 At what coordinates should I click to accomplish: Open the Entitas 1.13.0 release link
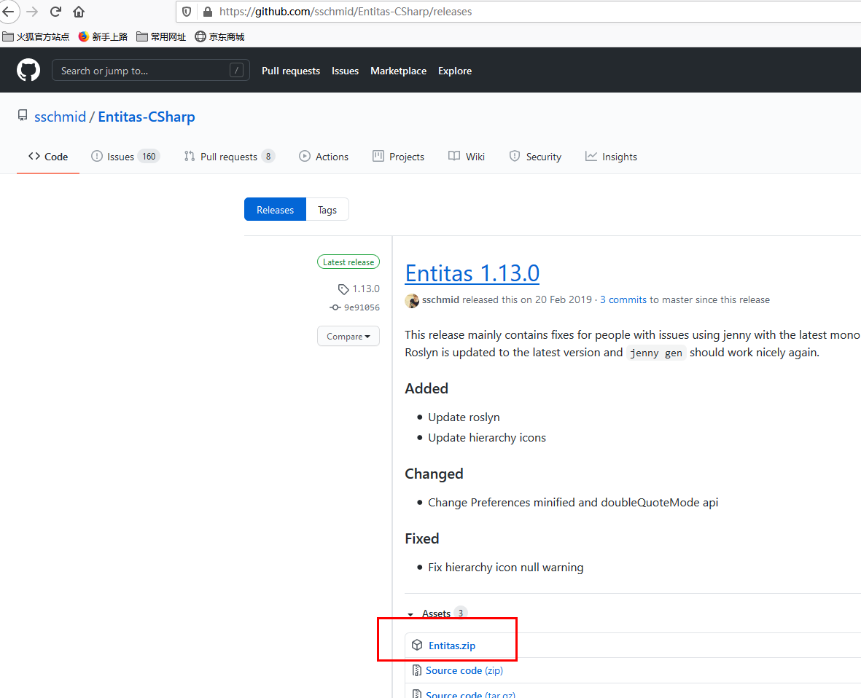point(472,273)
